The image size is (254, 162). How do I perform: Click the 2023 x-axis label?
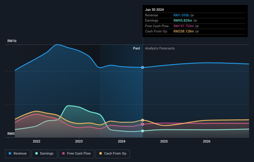(x=79, y=141)
